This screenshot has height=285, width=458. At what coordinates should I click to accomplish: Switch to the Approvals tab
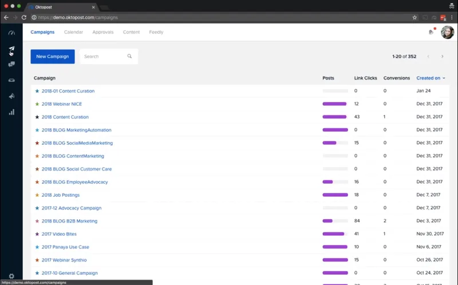[x=103, y=32]
